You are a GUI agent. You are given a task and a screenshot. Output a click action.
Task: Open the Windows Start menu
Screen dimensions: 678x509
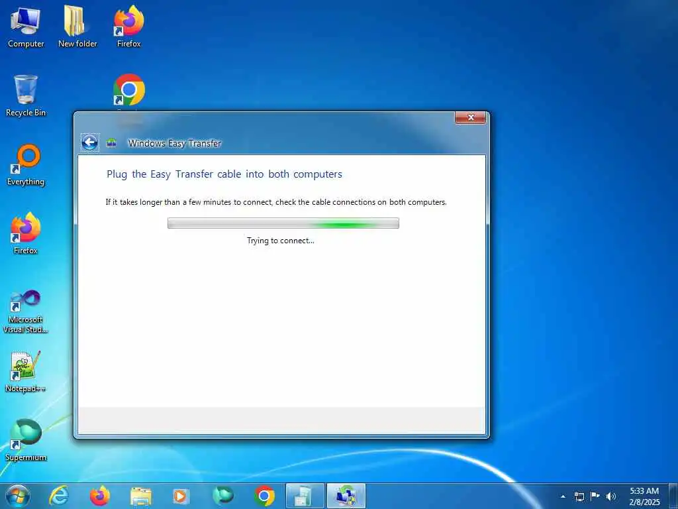click(18, 496)
